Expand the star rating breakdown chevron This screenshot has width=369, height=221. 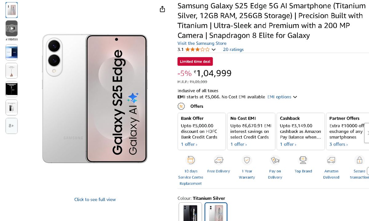(x=214, y=50)
